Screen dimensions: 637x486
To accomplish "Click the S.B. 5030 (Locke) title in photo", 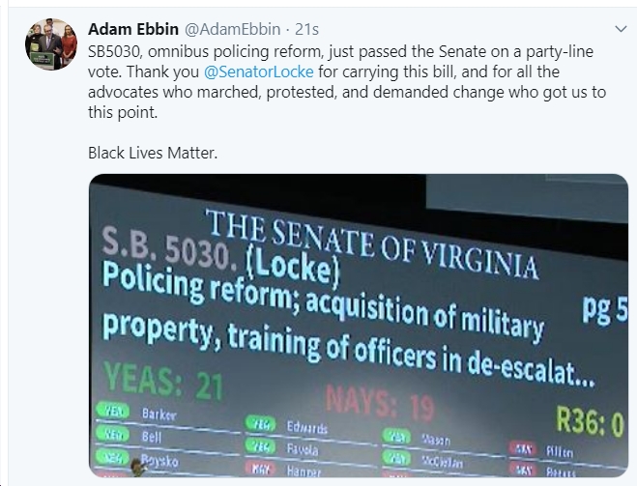I will click(219, 257).
